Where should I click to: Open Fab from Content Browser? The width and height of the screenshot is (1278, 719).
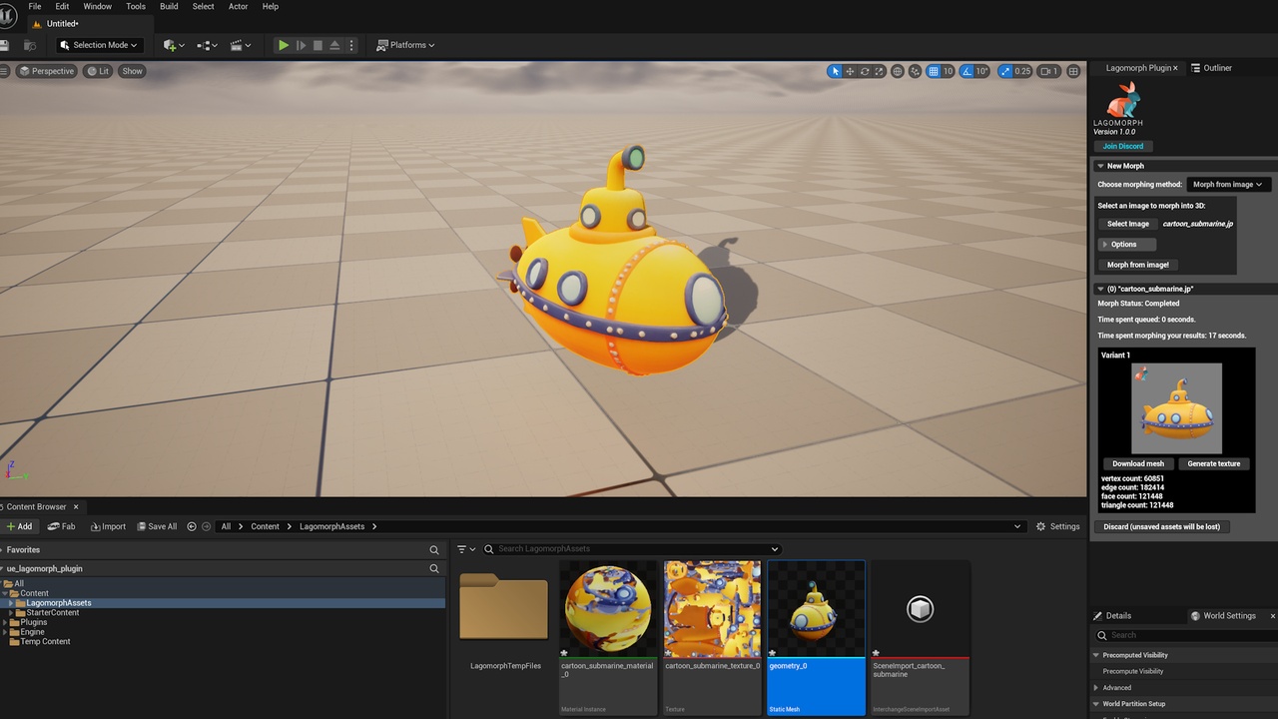coord(62,526)
